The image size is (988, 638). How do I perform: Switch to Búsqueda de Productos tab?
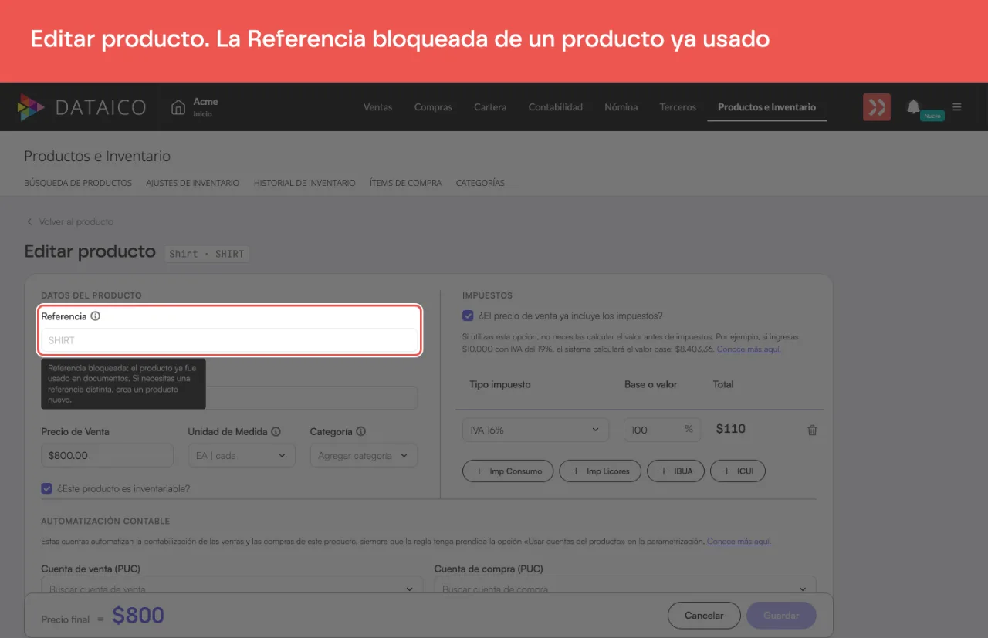coord(78,183)
